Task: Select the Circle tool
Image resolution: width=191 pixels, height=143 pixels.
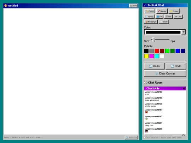Action: 164,22
